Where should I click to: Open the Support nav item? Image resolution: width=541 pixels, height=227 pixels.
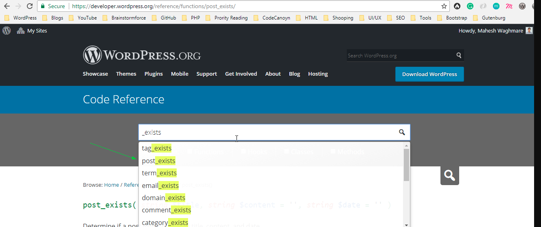click(207, 74)
